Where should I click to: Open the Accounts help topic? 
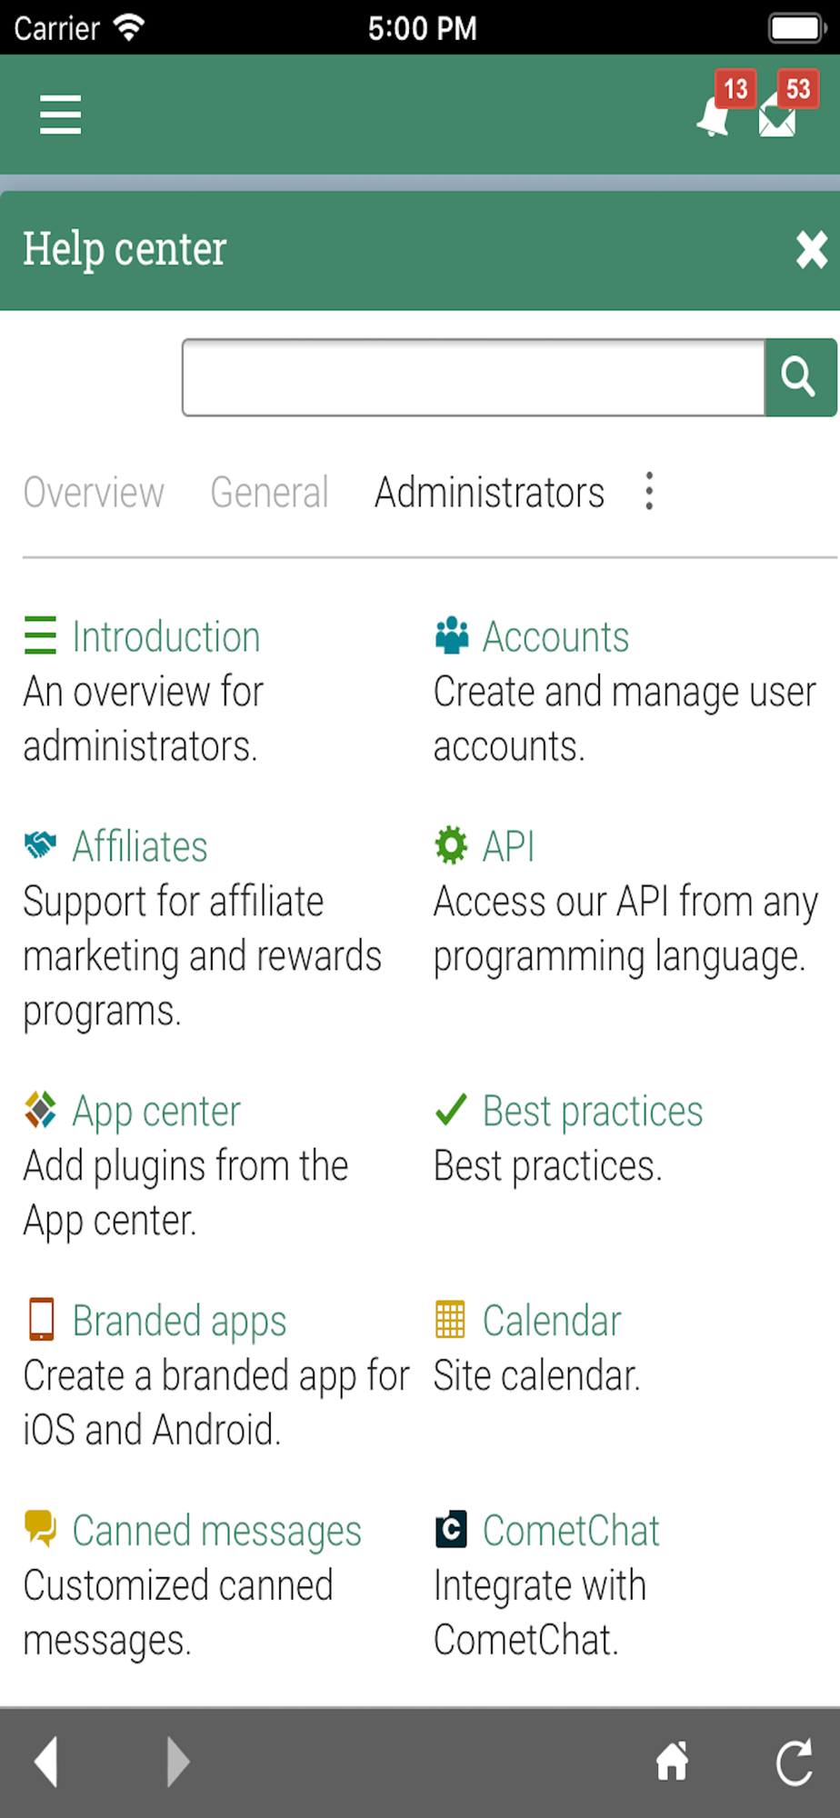click(x=555, y=636)
